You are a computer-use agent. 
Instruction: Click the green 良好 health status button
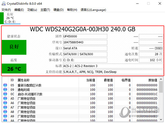point(14,47)
